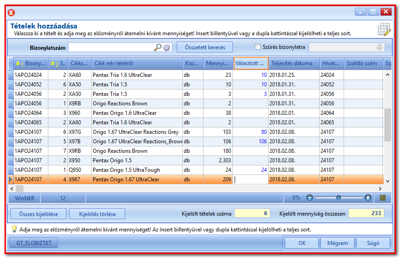
Task: Click the sort arrows icon on Bizony... column
Action: [18, 63]
